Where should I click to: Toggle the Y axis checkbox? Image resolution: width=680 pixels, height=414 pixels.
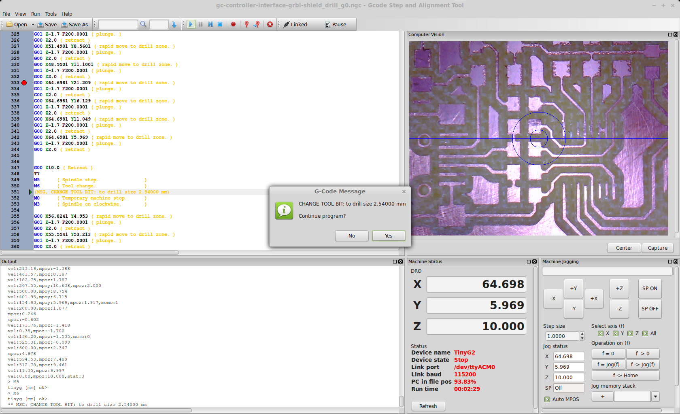pos(616,333)
